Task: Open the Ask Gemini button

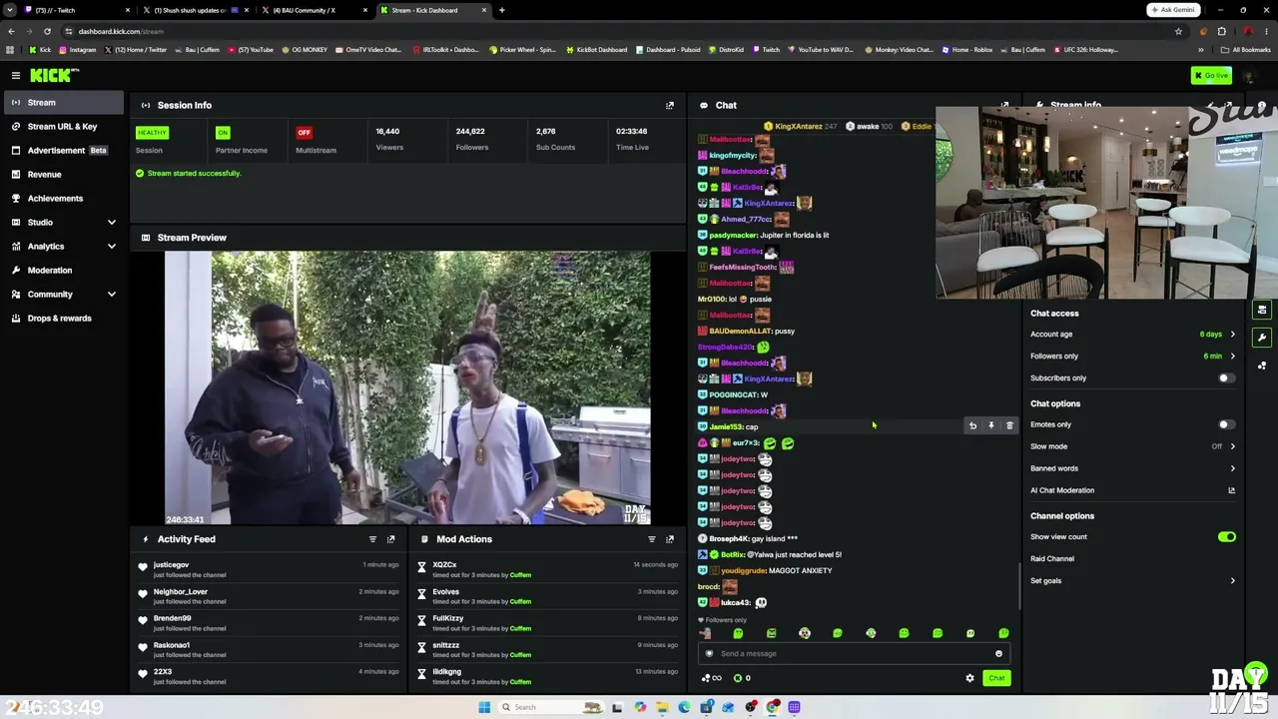Action: pos(1173,10)
